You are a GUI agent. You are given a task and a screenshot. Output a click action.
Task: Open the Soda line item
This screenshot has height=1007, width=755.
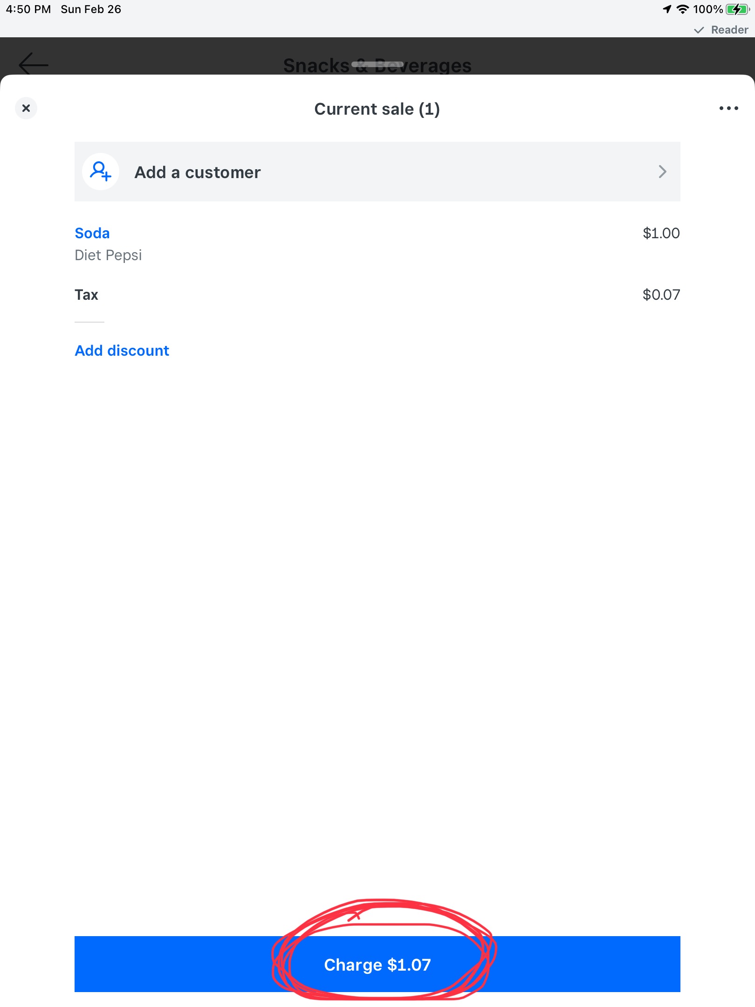click(92, 233)
